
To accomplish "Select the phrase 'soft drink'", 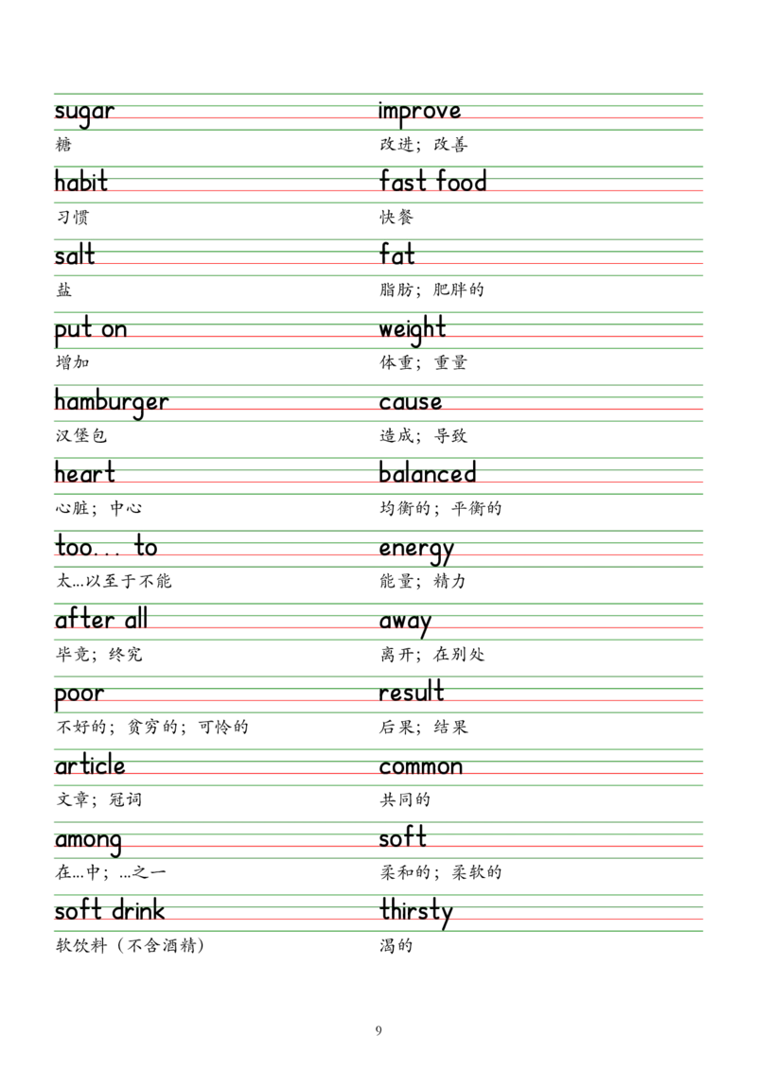I will pos(110,912).
